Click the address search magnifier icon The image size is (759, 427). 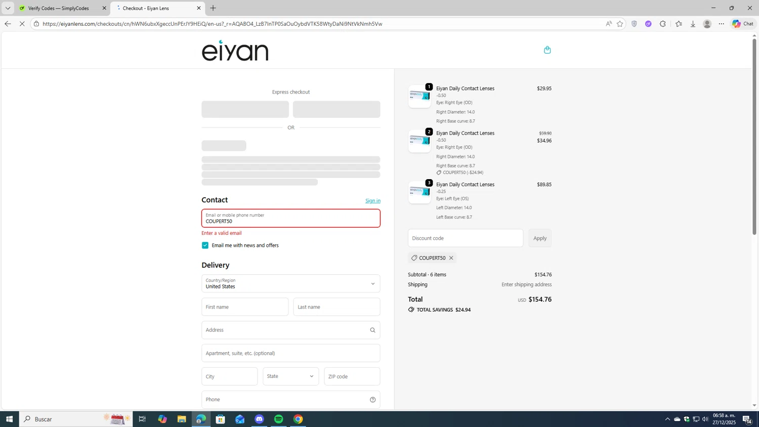[372, 330]
